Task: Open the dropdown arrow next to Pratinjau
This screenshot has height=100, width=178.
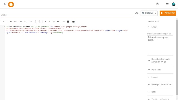Action: 156,13
